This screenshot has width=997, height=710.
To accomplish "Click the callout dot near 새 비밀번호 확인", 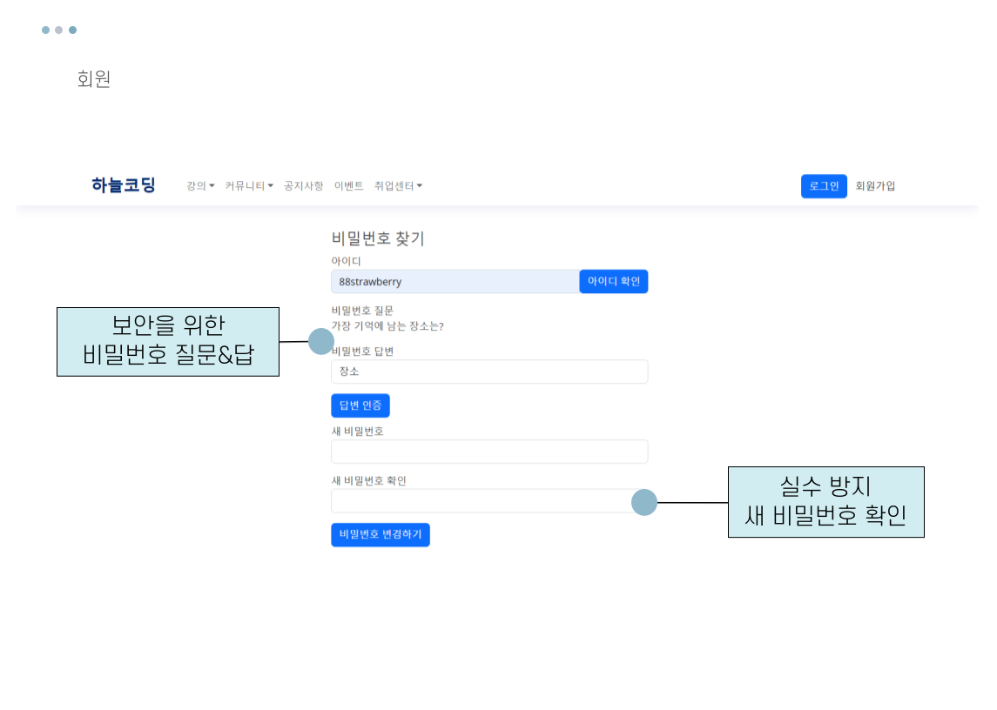I will point(643,502).
